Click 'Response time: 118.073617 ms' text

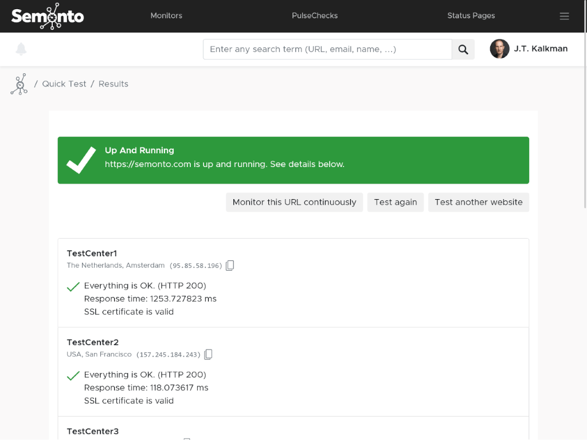pyautogui.click(x=146, y=388)
